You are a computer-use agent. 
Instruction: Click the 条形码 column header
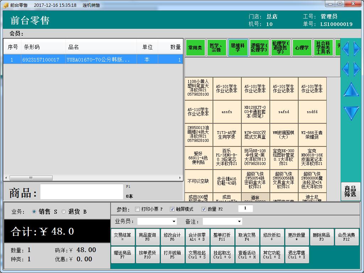pos(43,47)
